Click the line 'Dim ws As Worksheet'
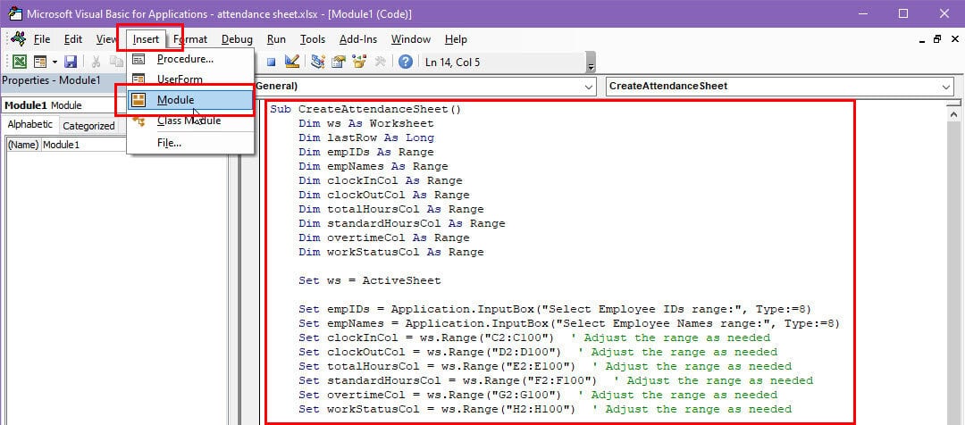The height and width of the screenshot is (425, 965). (366, 123)
